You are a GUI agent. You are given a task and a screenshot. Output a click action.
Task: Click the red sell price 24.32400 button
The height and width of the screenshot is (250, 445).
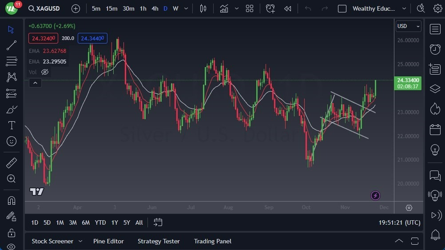43,38
